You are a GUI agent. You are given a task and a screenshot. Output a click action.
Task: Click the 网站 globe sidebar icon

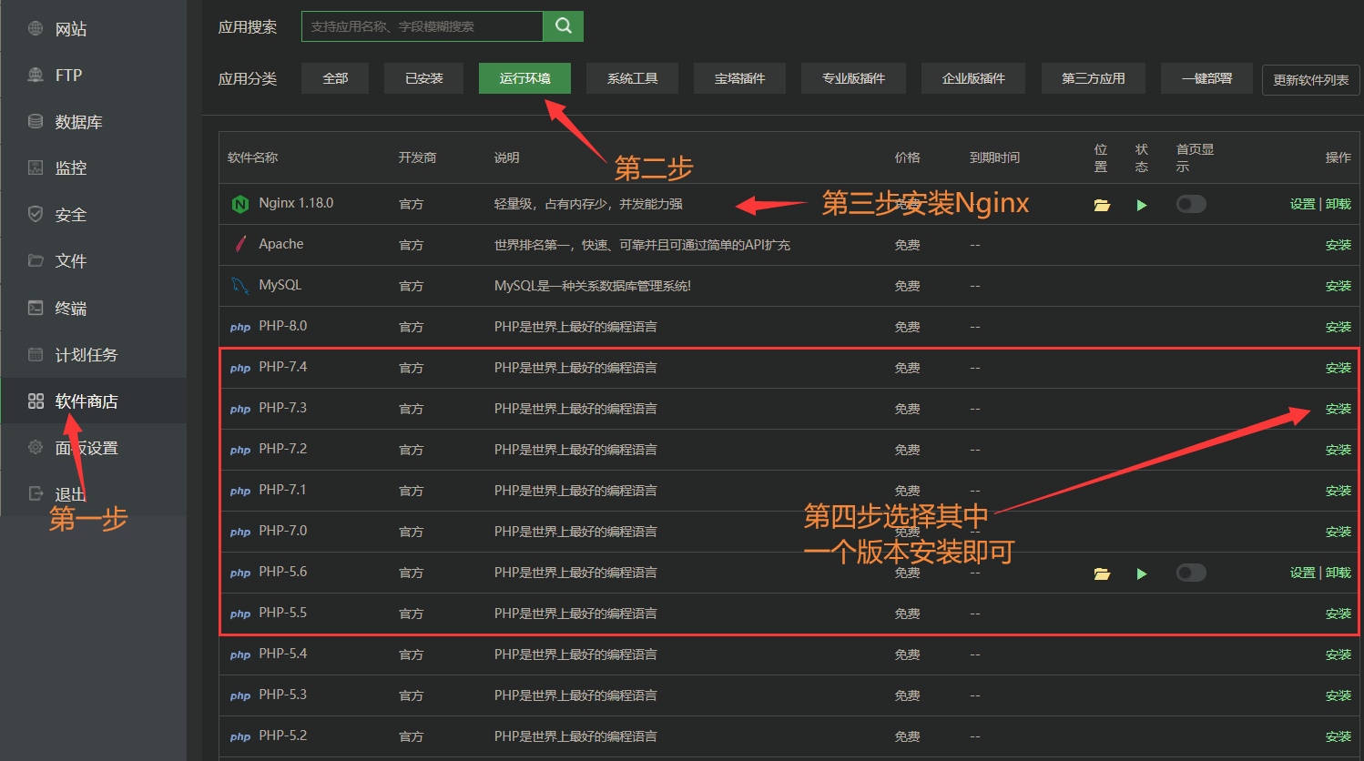36,28
